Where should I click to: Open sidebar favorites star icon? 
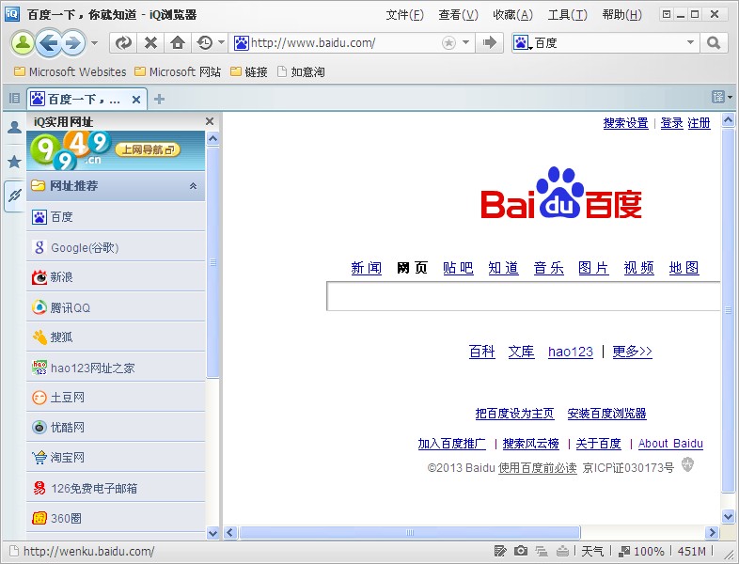coord(15,161)
